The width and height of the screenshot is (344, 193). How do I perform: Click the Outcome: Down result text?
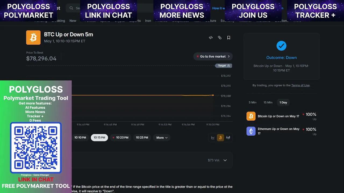click(x=281, y=58)
